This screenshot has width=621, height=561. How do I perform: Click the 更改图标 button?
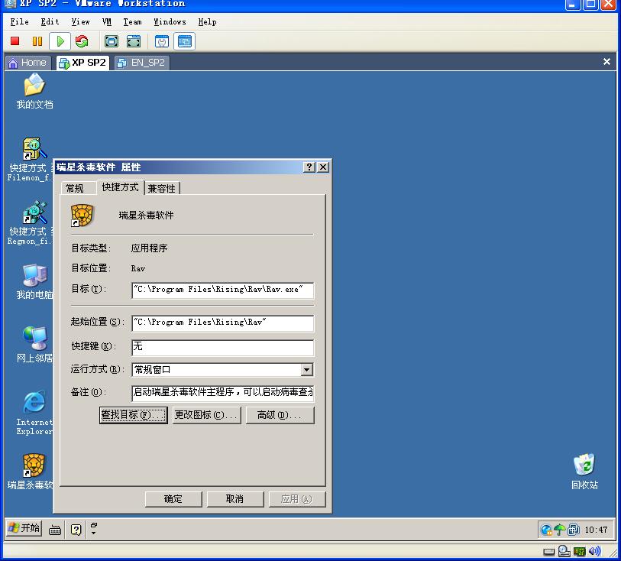(x=206, y=415)
